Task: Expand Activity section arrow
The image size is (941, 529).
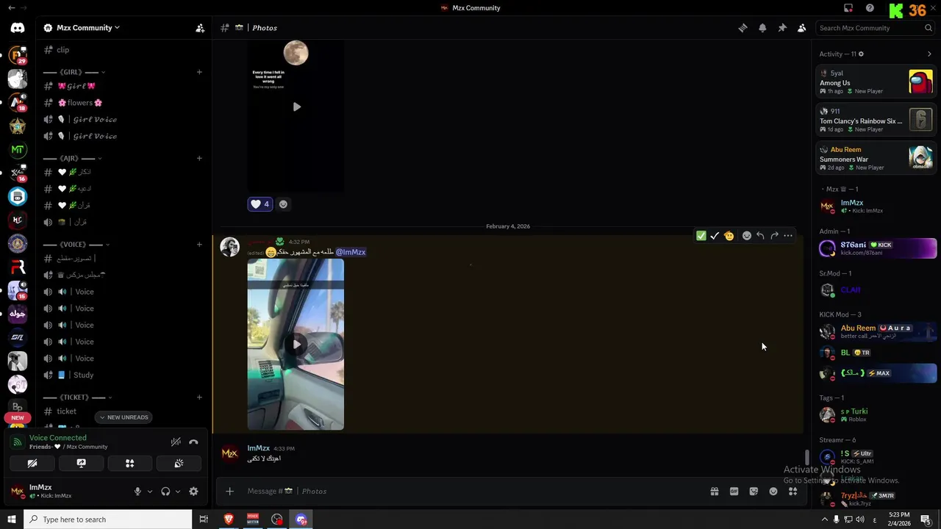Action: 929,54
